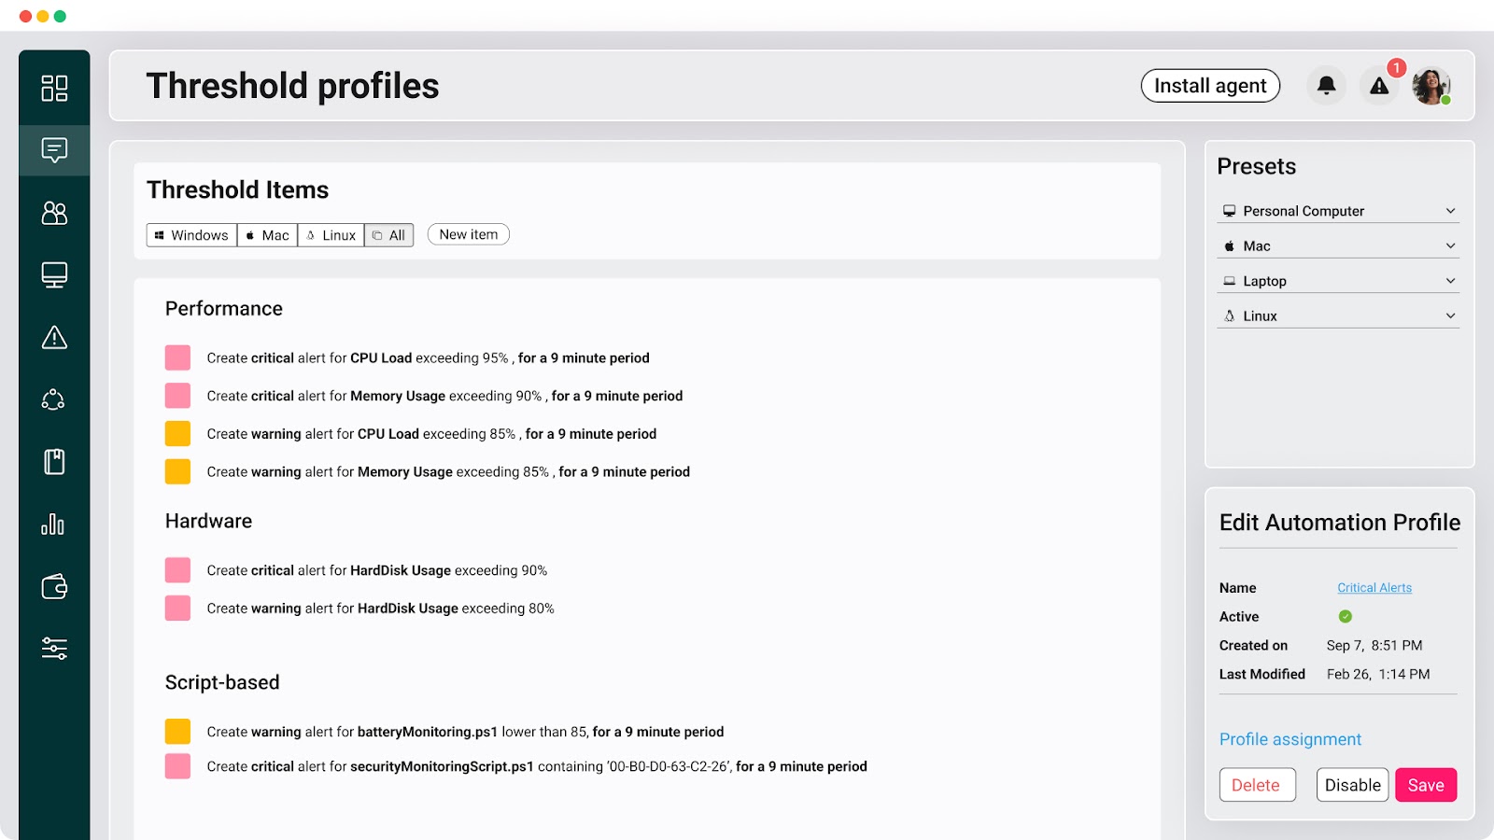This screenshot has width=1494, height=840.
Task: Click the notifications bell icon
Action: pos(1326,86)
